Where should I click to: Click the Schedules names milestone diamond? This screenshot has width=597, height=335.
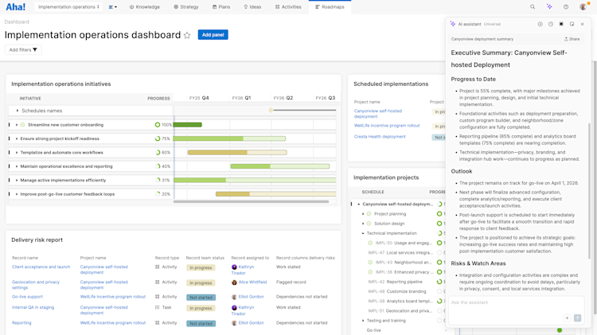(271, 111)
